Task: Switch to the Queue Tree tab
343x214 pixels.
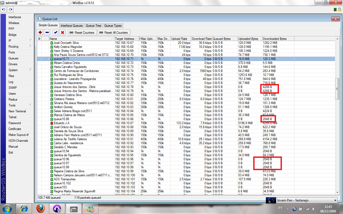Action: (94, 26)
